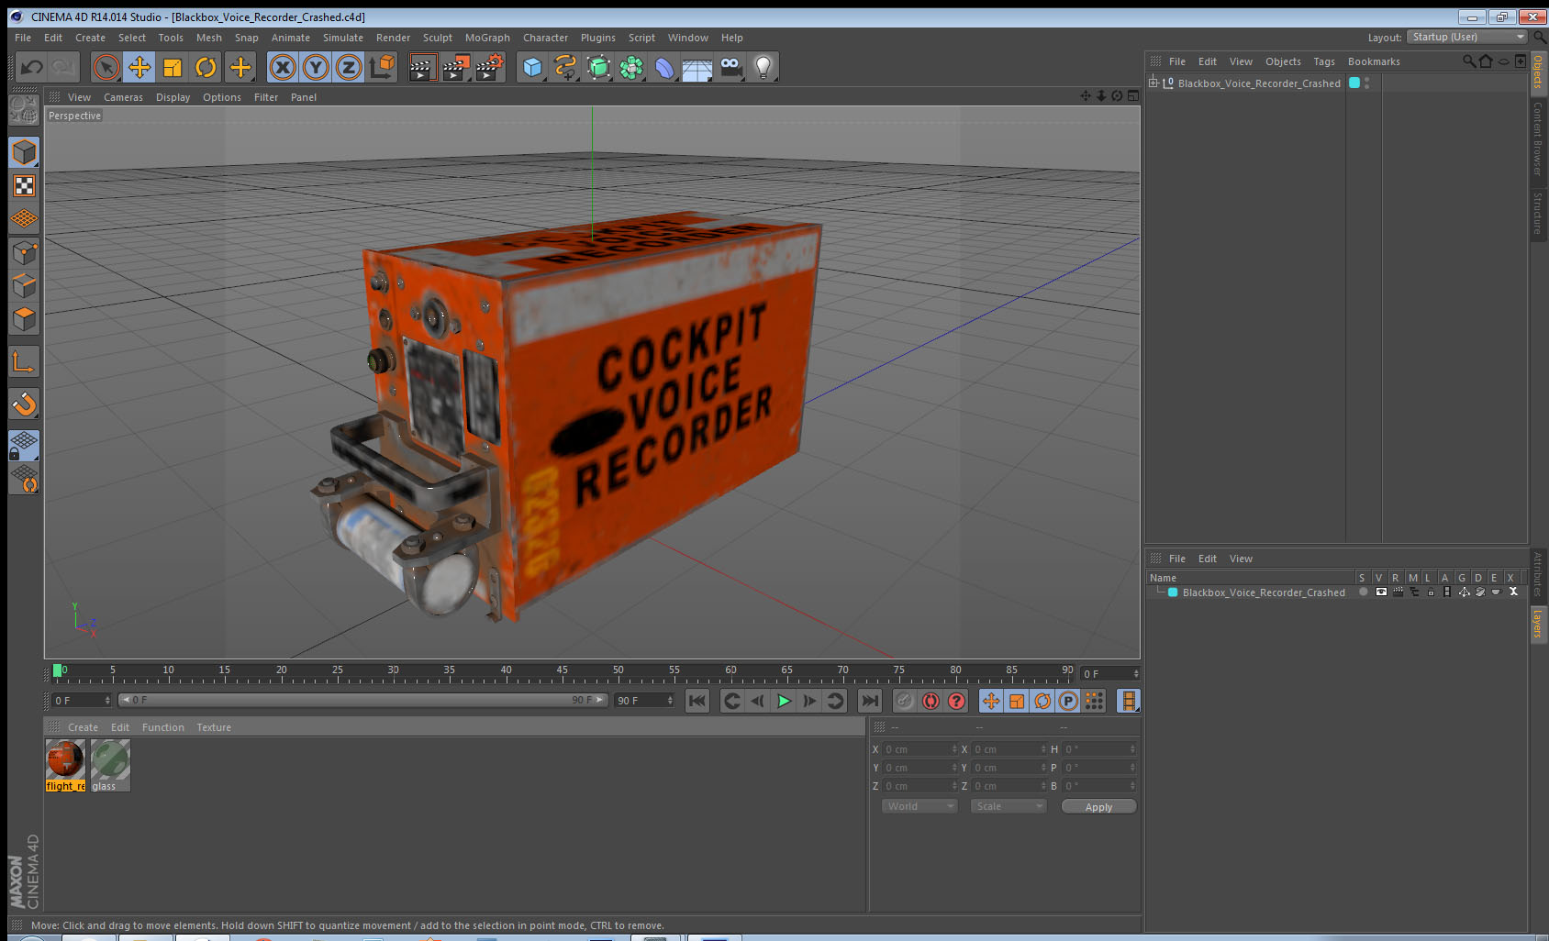Click X position input field
Screen dimensions: 1549x941
pos(919,749)
